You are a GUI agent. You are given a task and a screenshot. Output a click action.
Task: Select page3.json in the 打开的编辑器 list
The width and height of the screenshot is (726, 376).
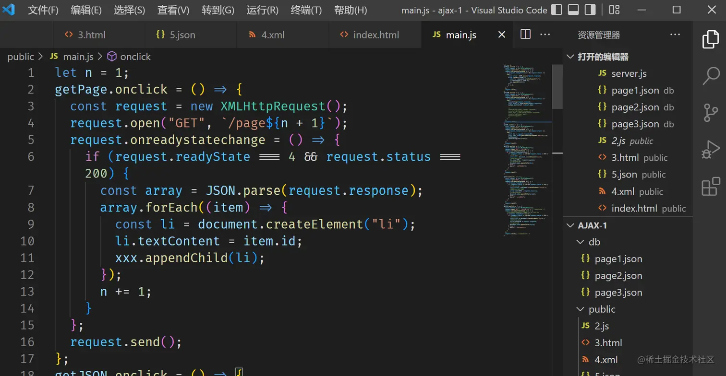(628, 124)
